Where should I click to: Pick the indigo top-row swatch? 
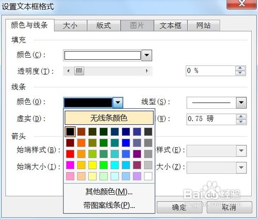[137, 132]
